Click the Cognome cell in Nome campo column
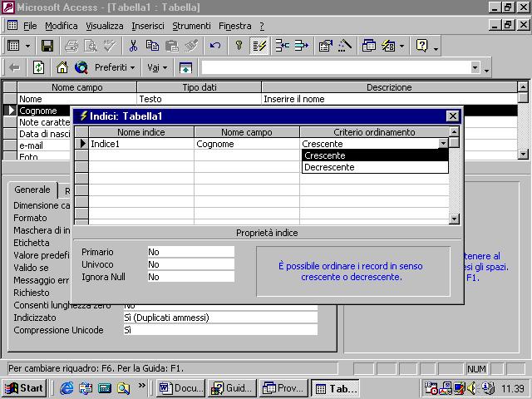532x399 pixels. [x=247, y=144]
